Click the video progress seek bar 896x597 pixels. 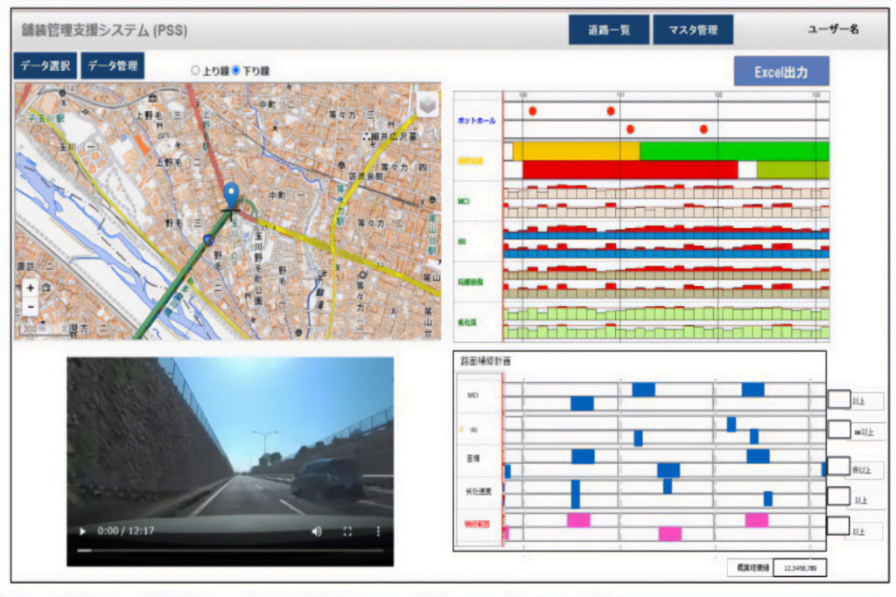(229, 551)
